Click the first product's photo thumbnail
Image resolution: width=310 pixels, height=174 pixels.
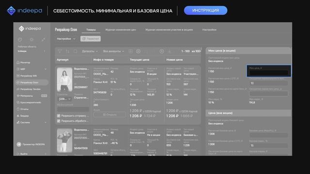tap(64, 79)
